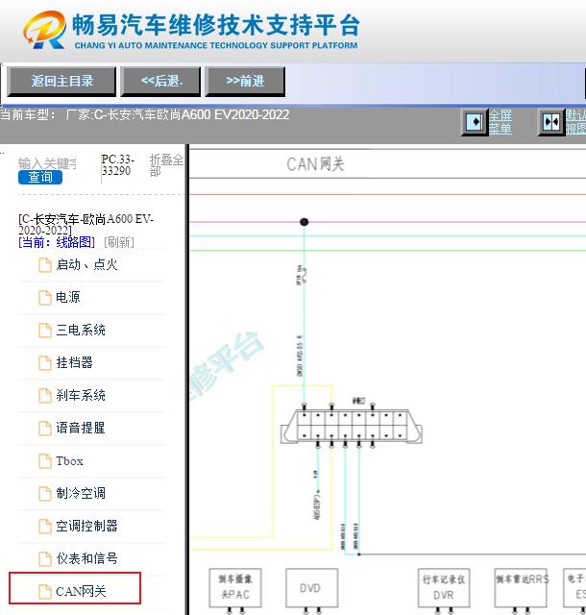Screen dimensions: 586x615
Task: Click the document icon beside 制冷空调
Action: tap(45, 494)
